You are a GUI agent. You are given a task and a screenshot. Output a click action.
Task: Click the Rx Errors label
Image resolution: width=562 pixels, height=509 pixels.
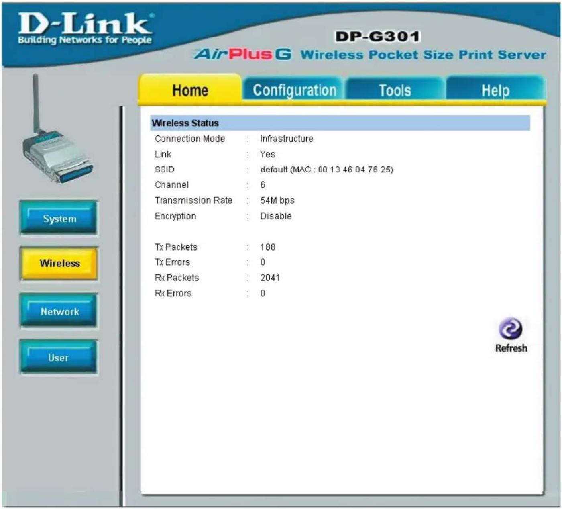point(173,293)
